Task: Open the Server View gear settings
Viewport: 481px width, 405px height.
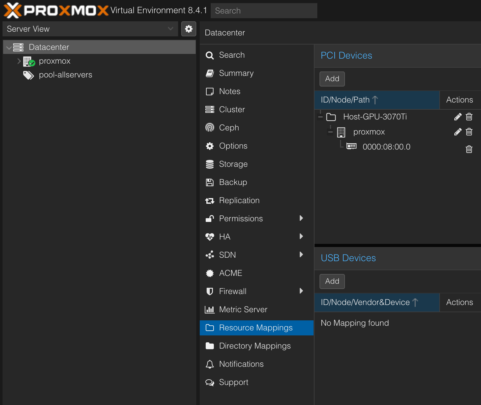Action: click(189, 29)
